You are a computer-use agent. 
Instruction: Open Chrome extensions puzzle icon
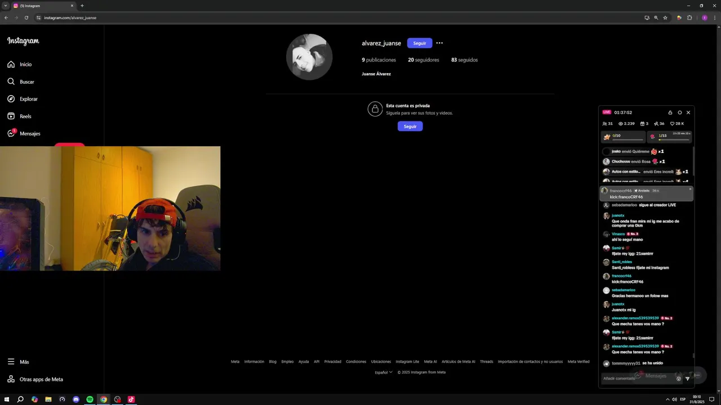click(689, 17)
